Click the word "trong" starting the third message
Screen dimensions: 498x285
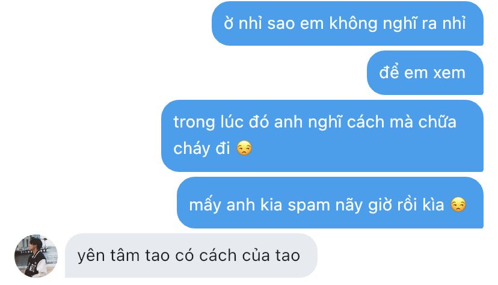coord(194,123)
